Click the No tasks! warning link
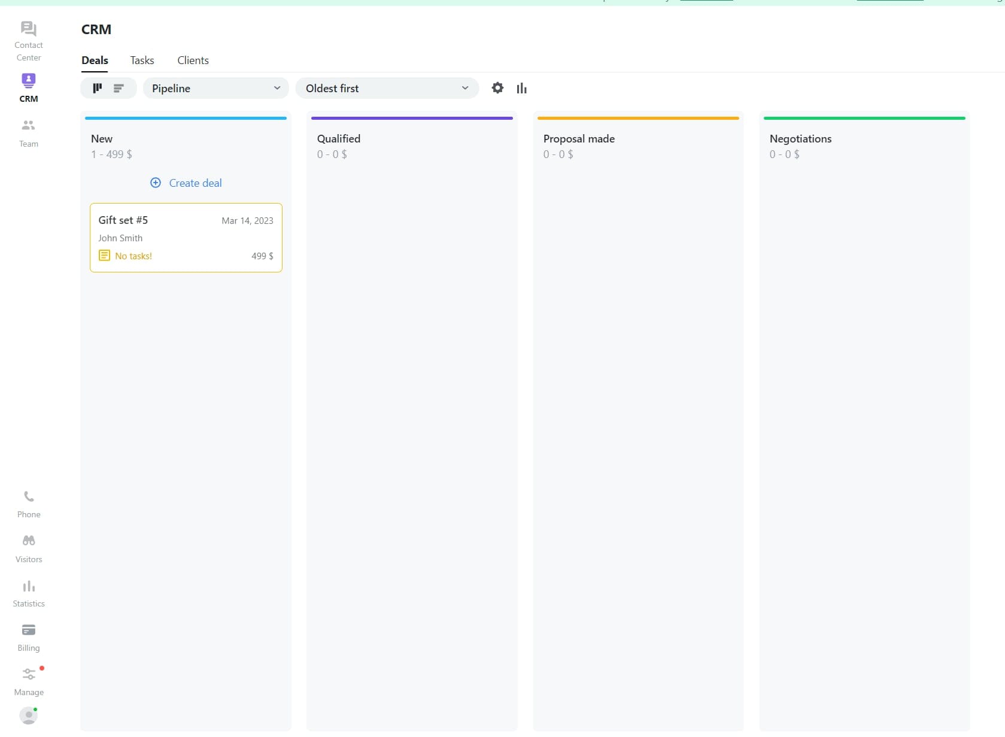Screen dimensions: 1005x737 133,256
